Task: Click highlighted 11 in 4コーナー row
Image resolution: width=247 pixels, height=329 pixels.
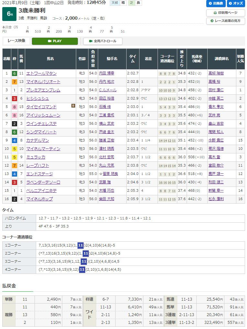Action: 82,269
